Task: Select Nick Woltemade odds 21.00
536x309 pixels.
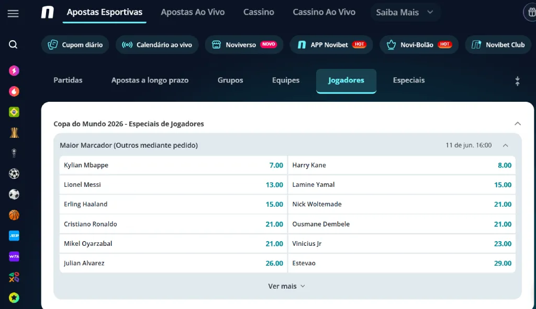Action: pos(401,204)
